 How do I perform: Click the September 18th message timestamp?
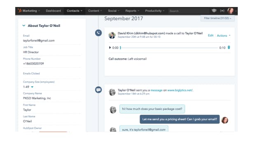point(134,94)
